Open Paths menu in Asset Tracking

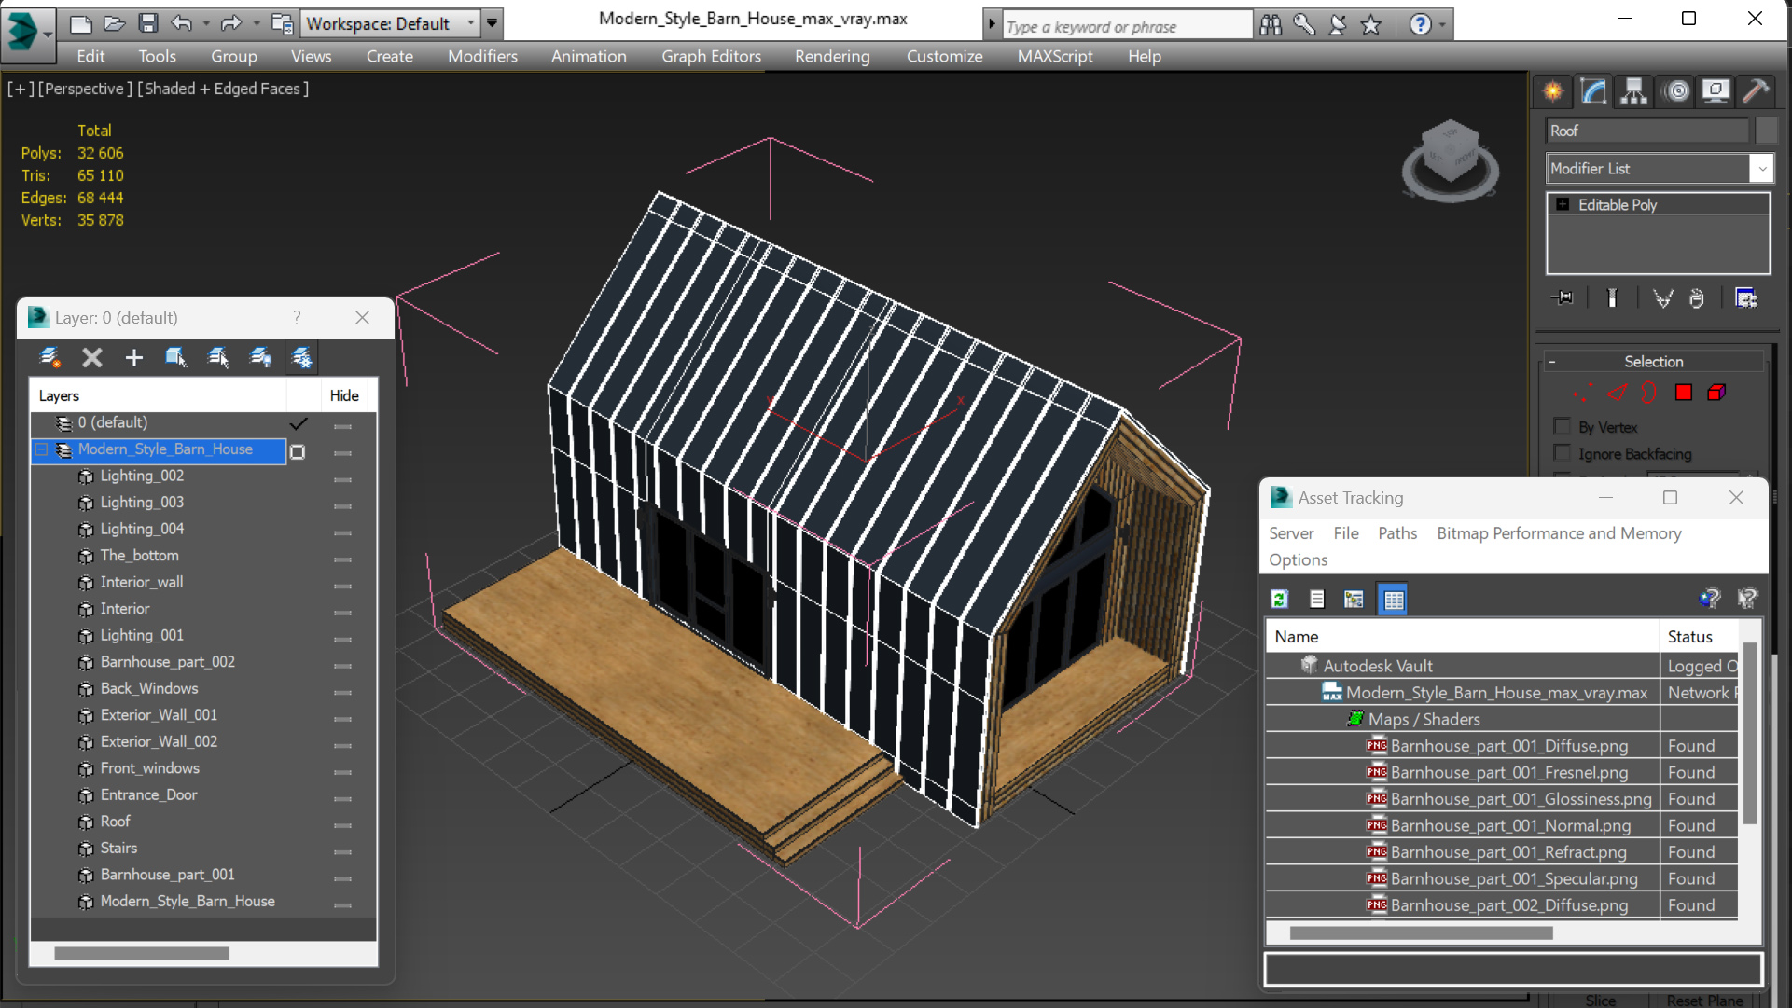click(x=1396, y=533)
